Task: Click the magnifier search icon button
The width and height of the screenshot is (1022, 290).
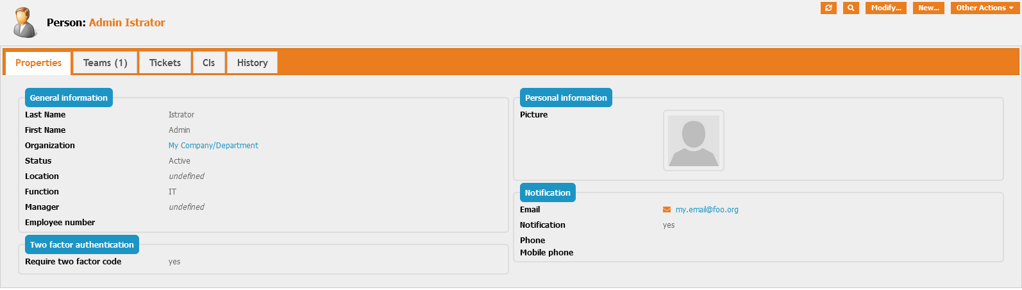Action: pyautogui.click(x=851, y=8)
